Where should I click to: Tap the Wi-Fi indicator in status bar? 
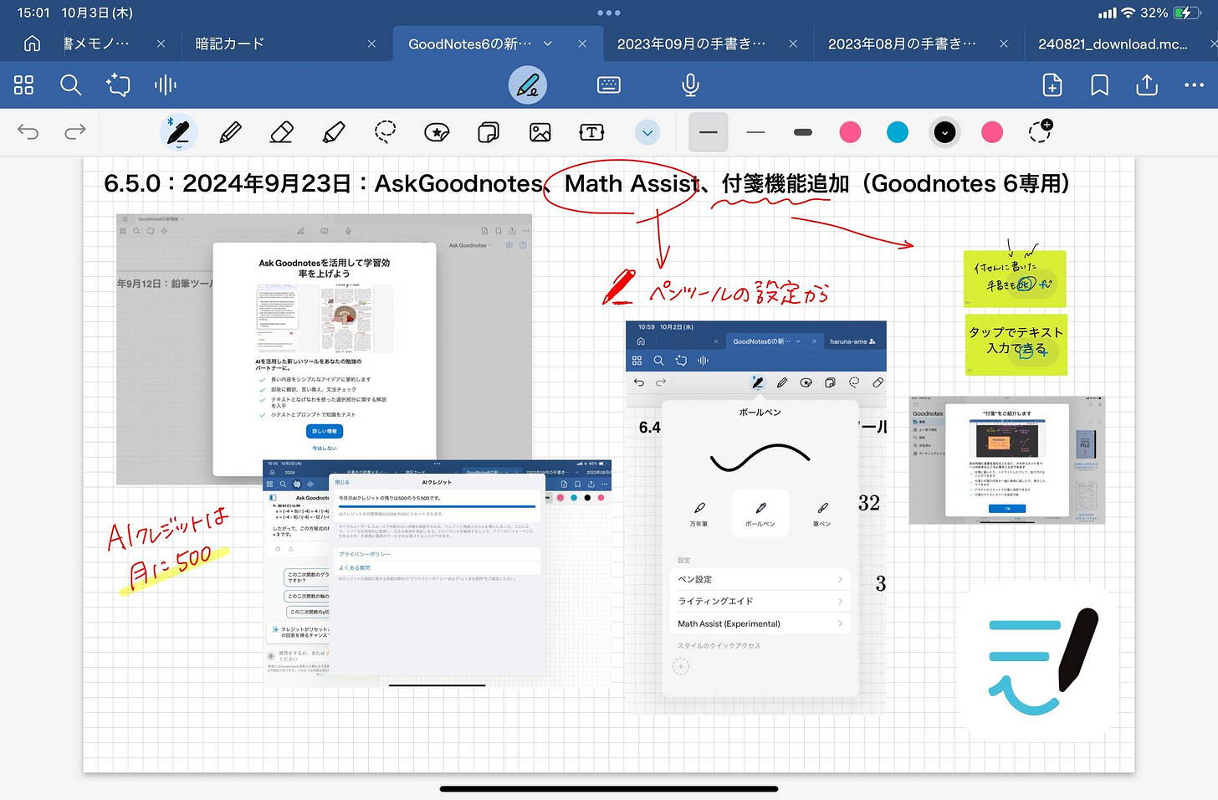click(x=1128, y=13)
